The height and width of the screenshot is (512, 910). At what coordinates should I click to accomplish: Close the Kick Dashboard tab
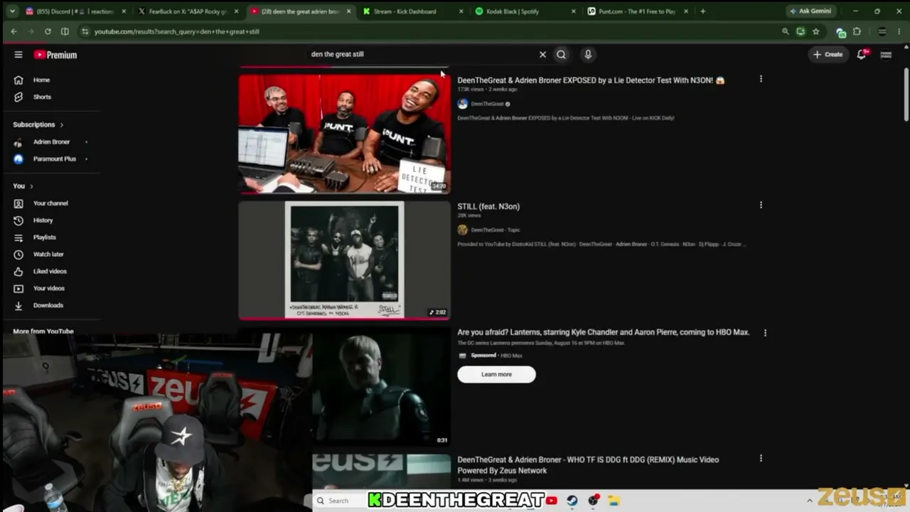(x=461, y=11)
